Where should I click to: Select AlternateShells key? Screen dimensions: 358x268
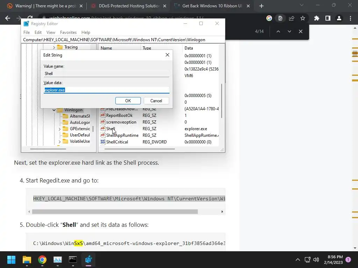click(80, 116)
